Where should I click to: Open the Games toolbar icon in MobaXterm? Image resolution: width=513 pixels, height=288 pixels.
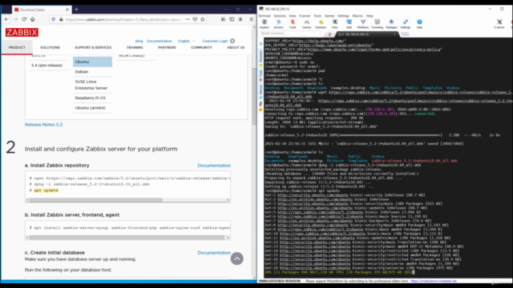tap(306, 23)
